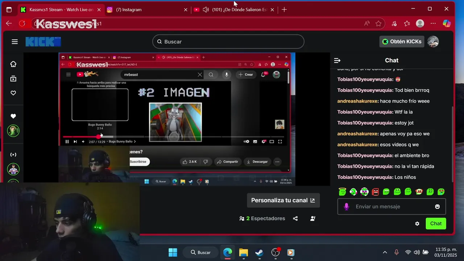This screenshot has height=261, width=464.
Task: Open the Favorites list toolbar icon
Action: (x=407, y=24)
